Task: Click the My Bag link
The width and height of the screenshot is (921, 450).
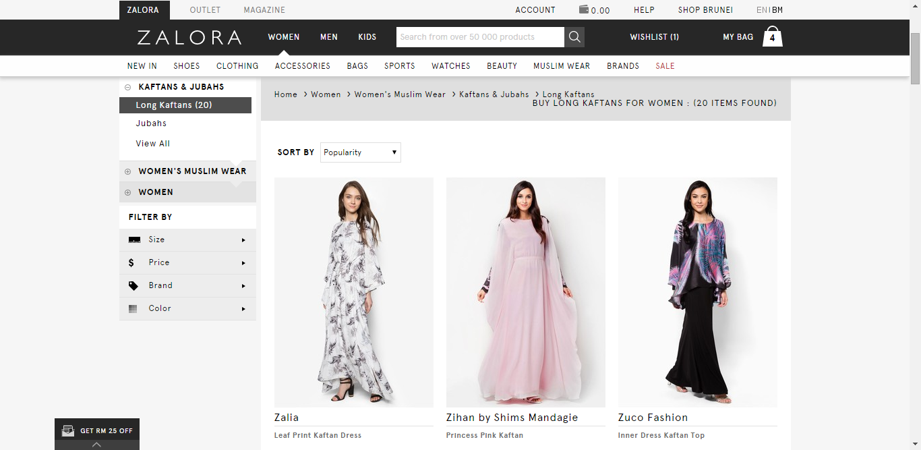Action: 738,37
